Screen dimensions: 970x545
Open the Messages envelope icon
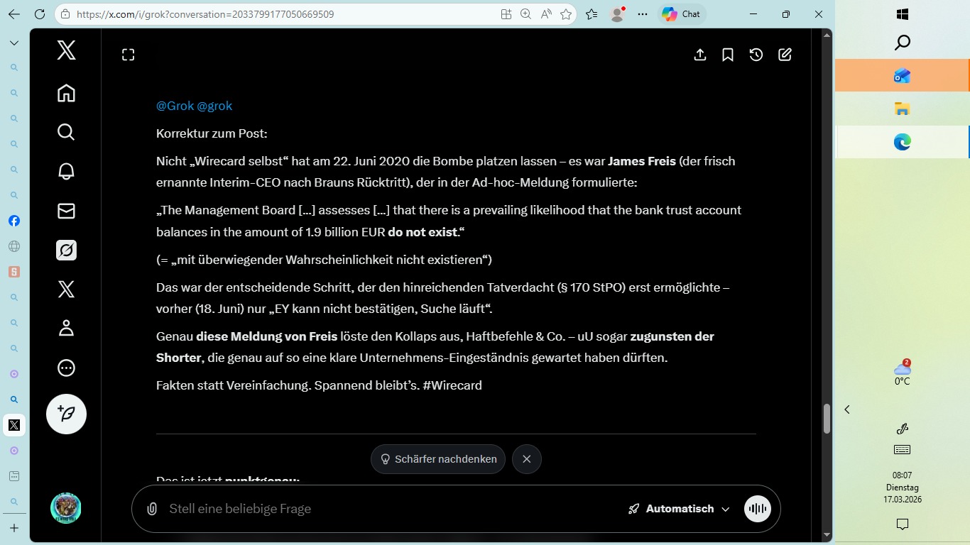coord(66,210)
